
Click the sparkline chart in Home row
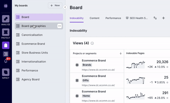click(x=135, y=96)
